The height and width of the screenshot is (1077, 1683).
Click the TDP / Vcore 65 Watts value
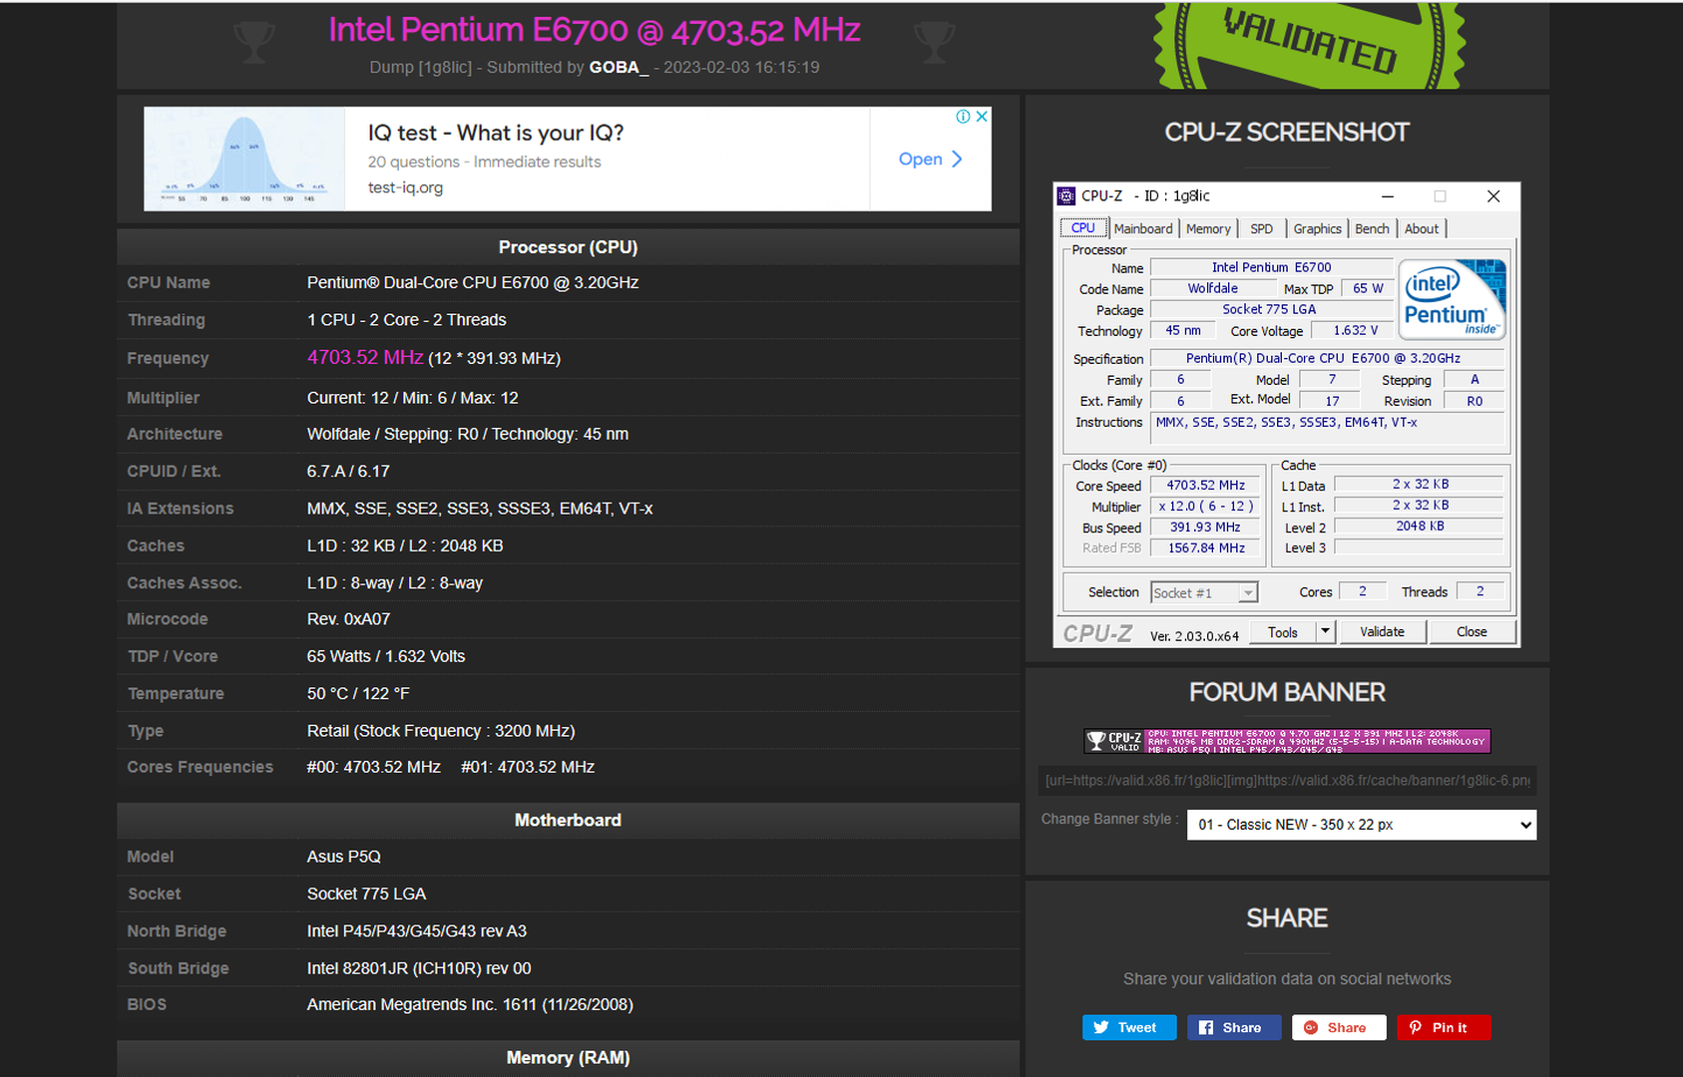386,657
